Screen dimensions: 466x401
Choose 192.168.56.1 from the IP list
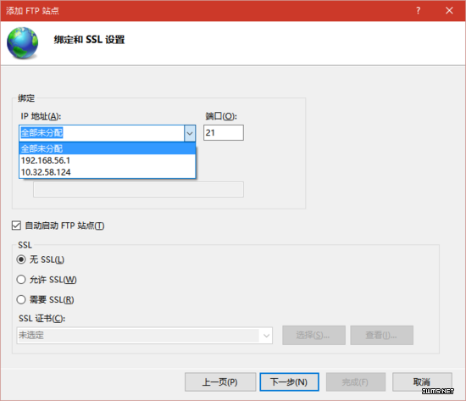pos(108,160)
